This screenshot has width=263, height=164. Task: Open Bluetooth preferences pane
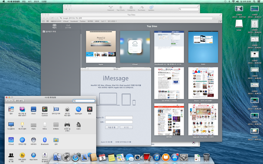(45, 141)
